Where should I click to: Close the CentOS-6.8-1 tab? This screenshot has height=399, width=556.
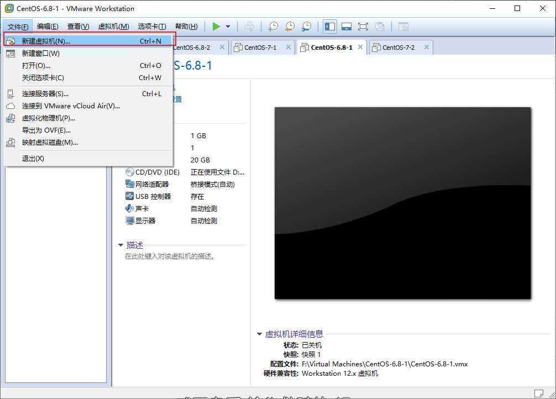click(x=360, y=47)
